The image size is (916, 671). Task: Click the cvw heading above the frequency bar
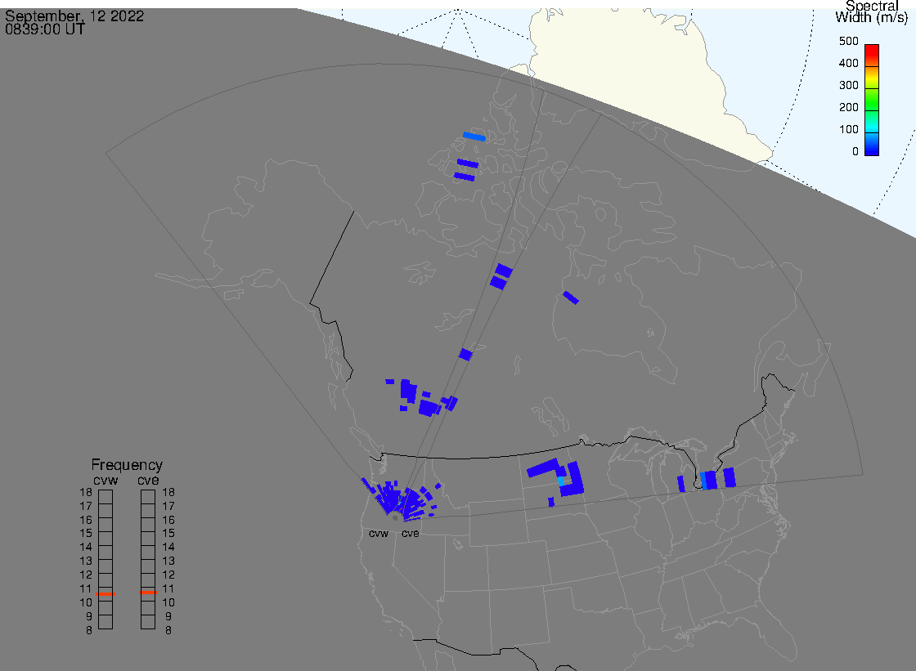coord(106,480)
